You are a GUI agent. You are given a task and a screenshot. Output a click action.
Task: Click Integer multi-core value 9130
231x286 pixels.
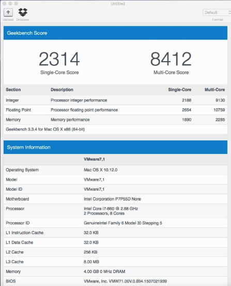tap(220, 100)
